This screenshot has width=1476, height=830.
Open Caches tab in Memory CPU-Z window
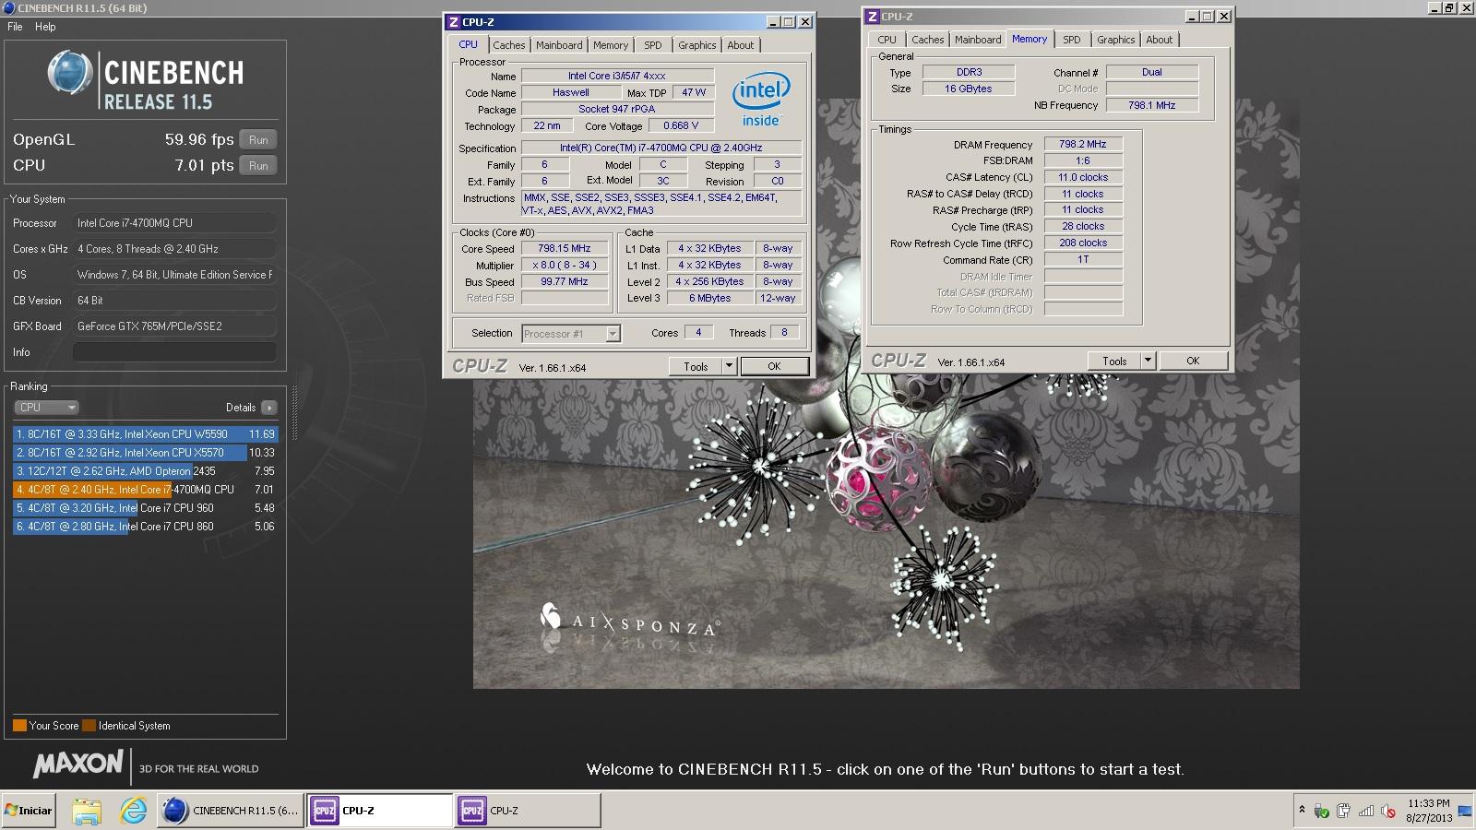(x=927, y=40)
